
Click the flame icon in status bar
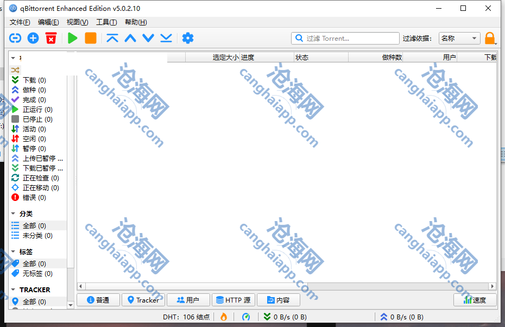point(224,317)
